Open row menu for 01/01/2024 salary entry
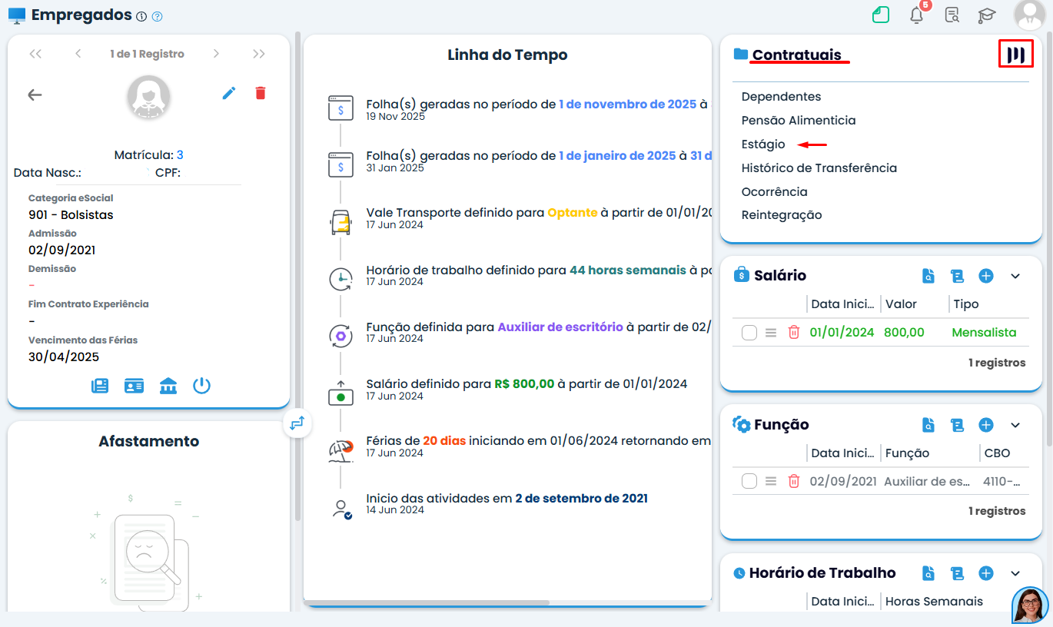The width and height of the screenshot is (1053, 627). click(x=771, y=333)
